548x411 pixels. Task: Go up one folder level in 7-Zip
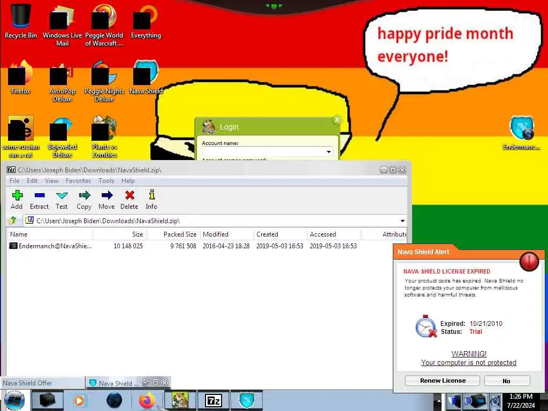click(13, 220)
